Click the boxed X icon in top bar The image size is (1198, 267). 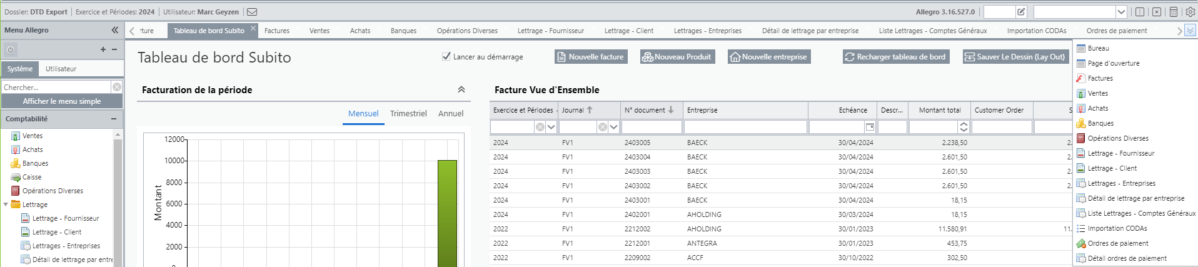[1157, 12]
